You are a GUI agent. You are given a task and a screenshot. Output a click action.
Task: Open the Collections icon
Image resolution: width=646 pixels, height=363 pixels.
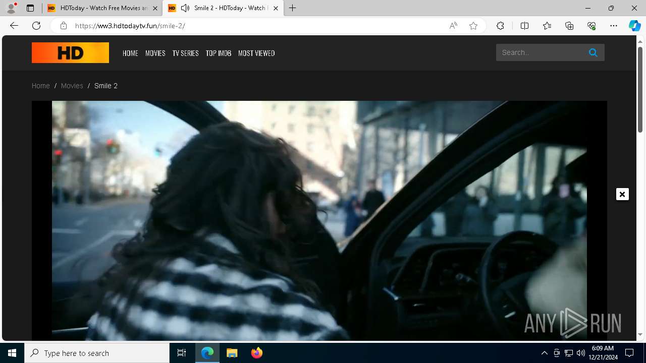pos(569,26)
